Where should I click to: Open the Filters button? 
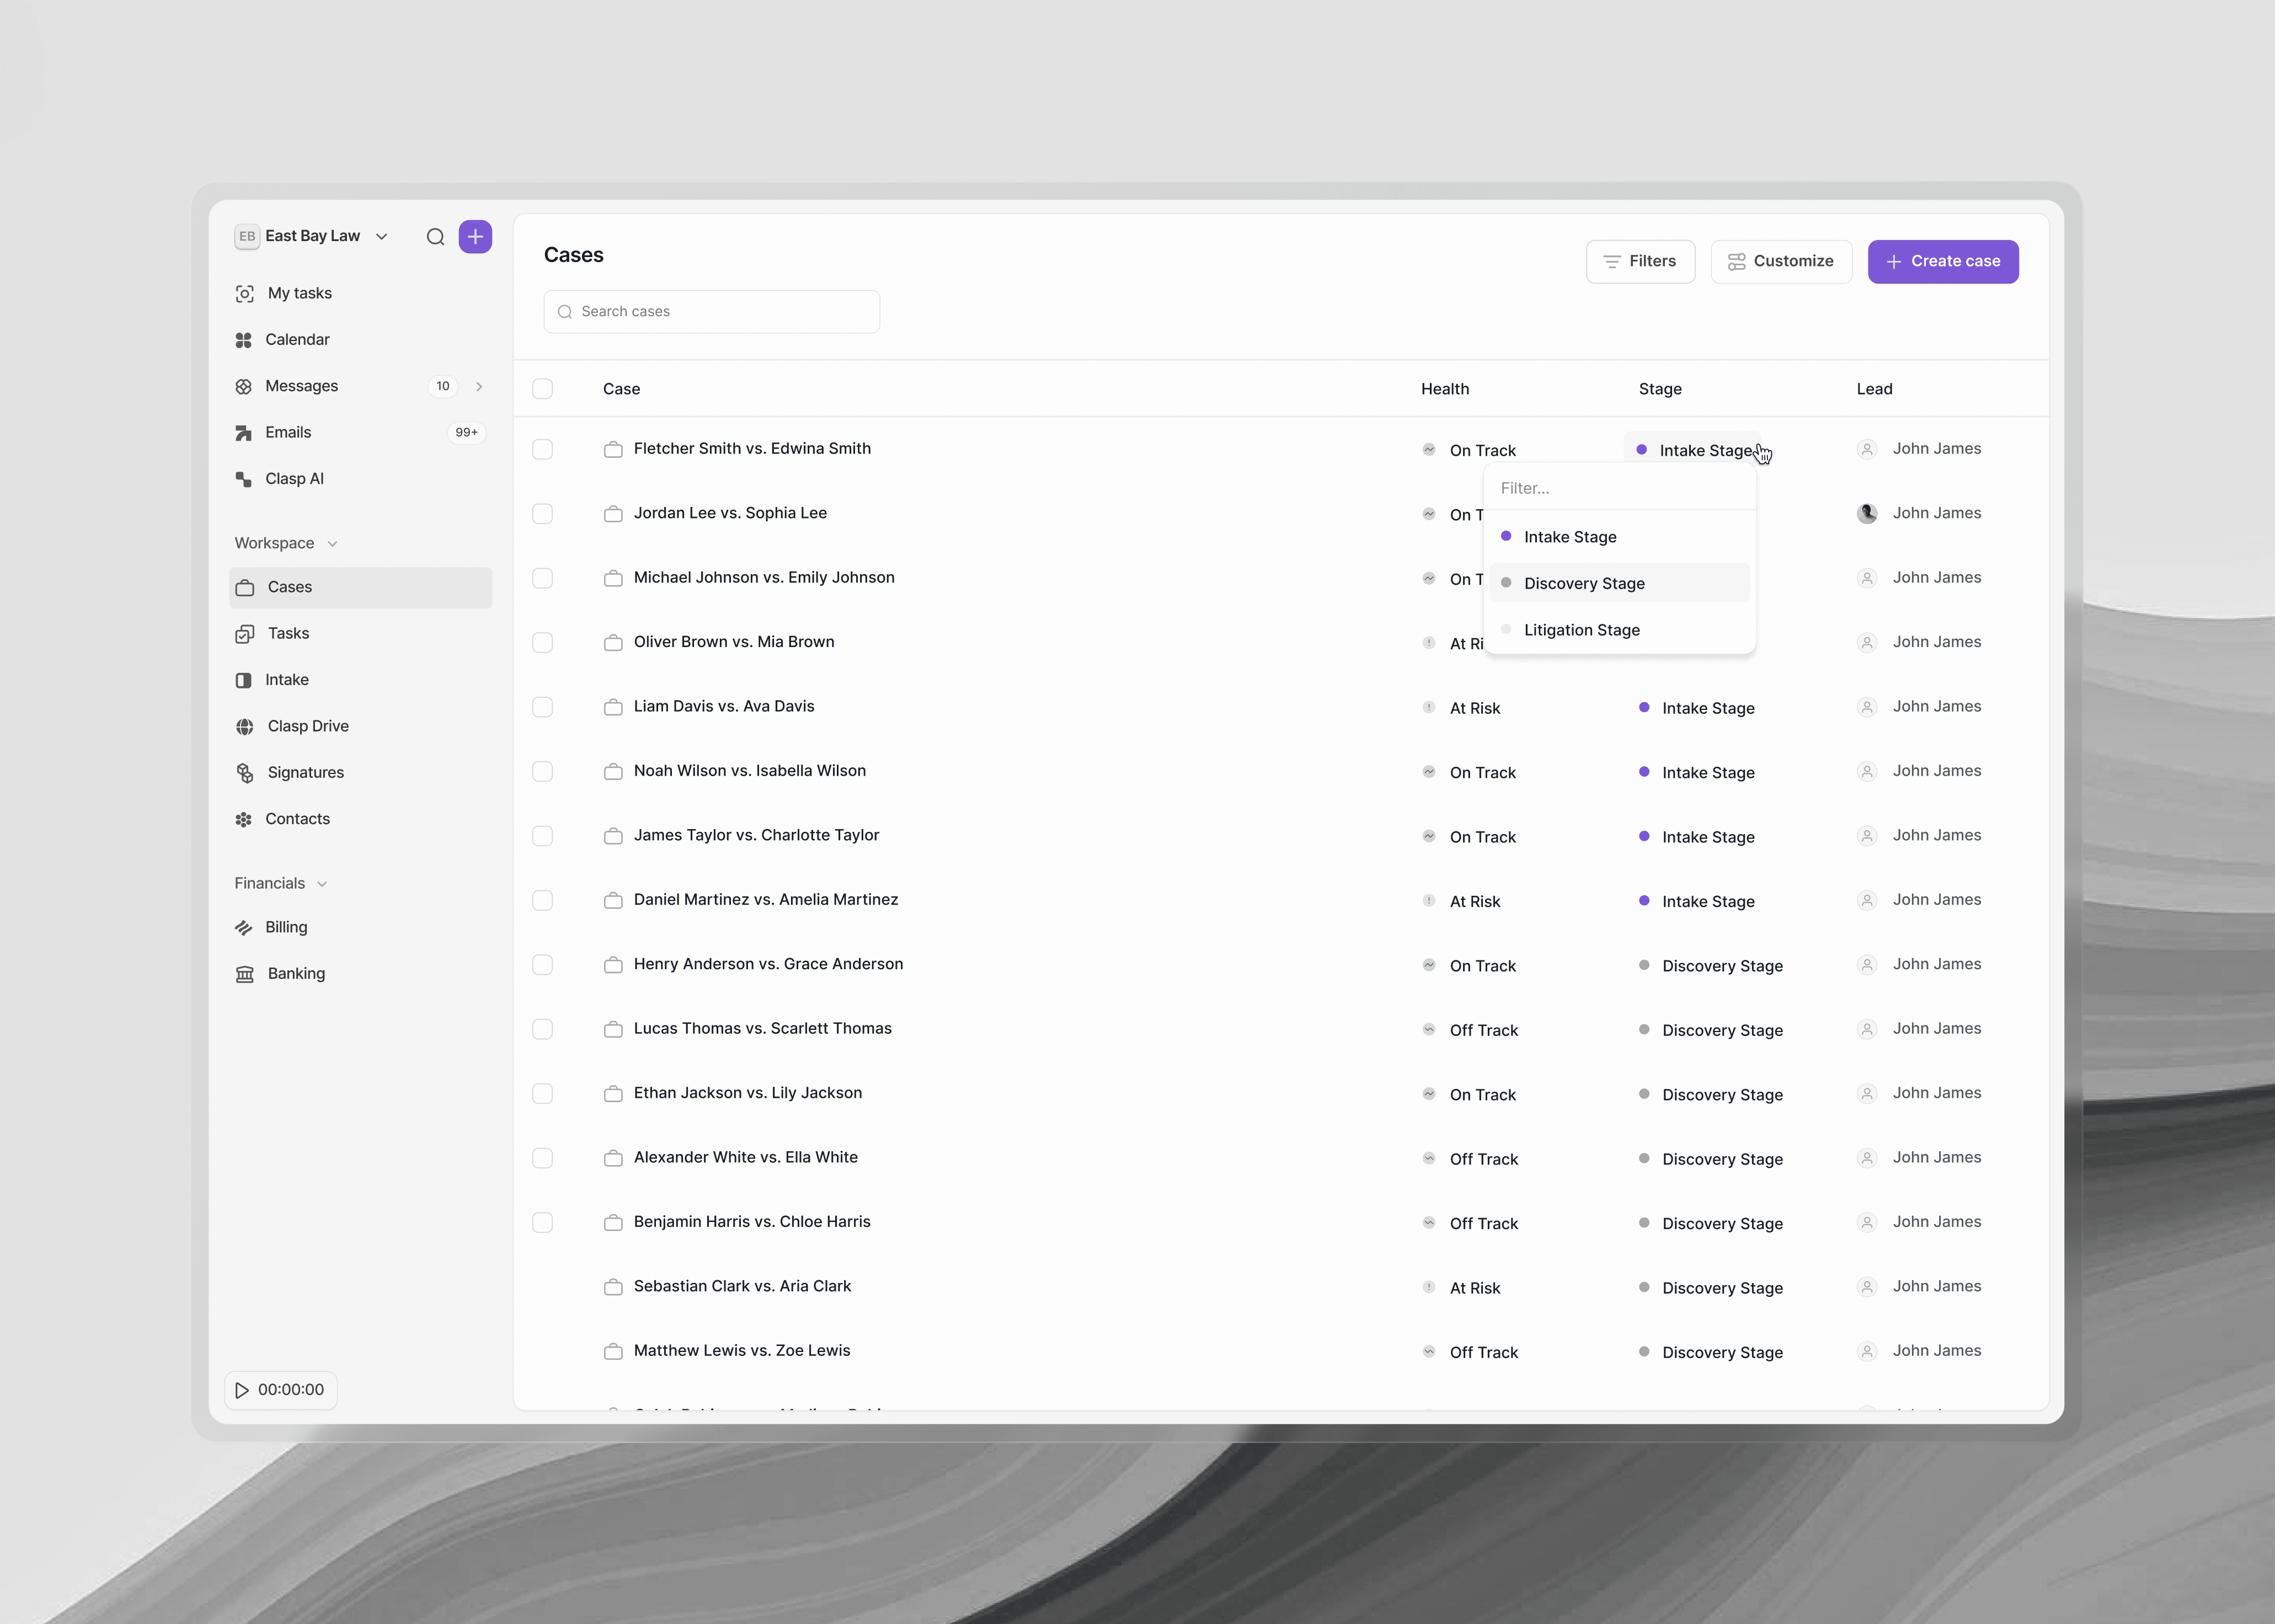[1640, 261]
